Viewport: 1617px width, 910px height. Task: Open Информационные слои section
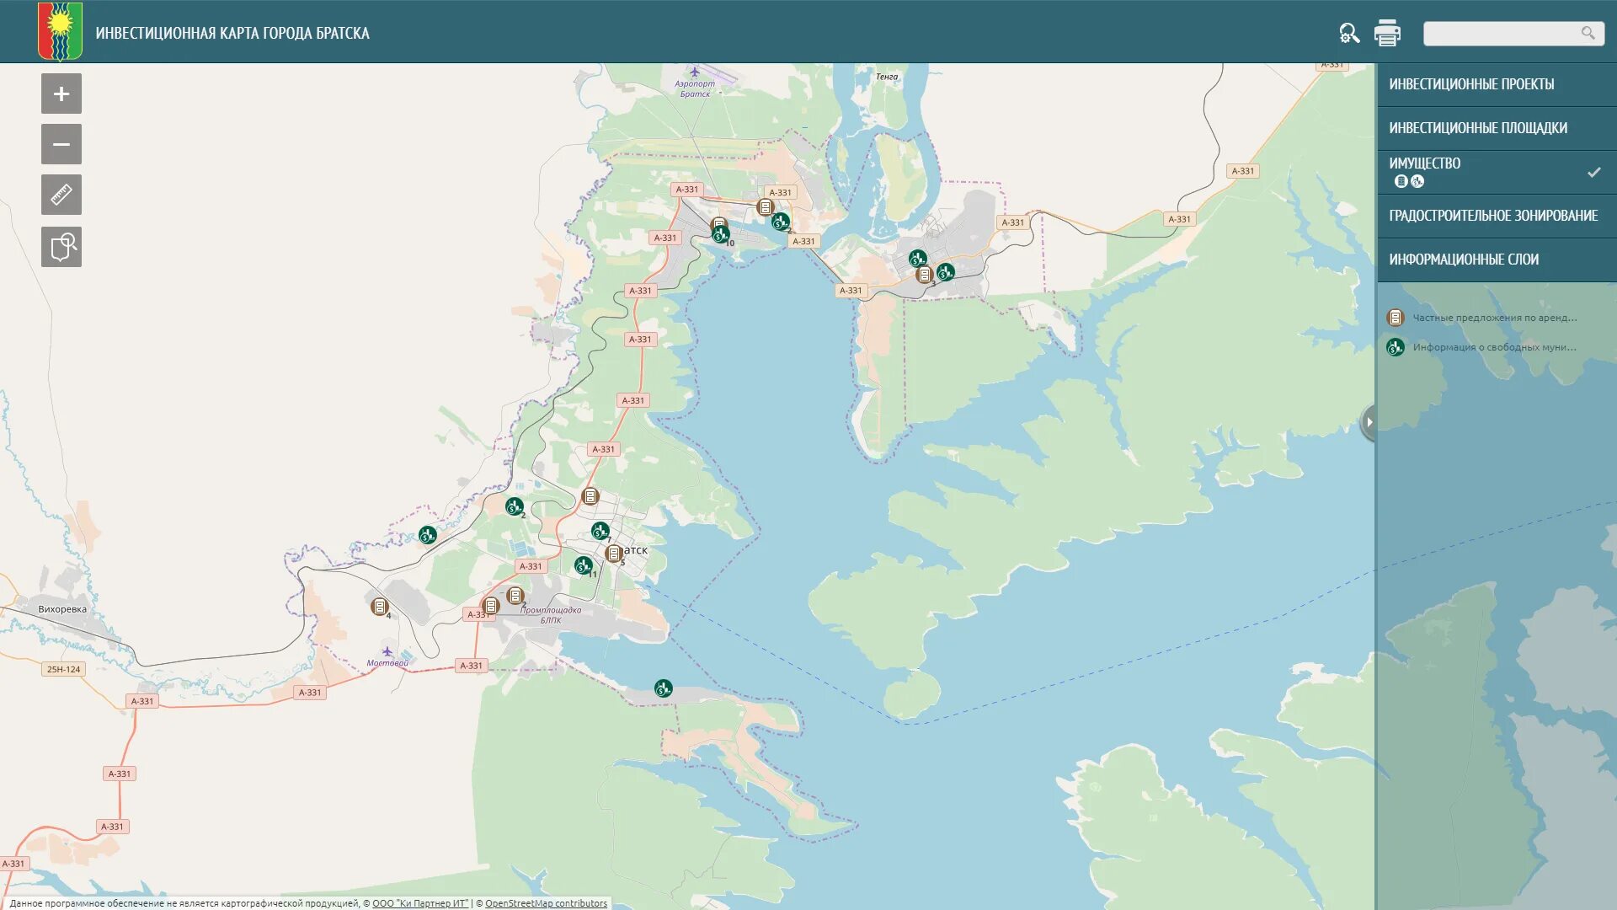click(1497, 260)
